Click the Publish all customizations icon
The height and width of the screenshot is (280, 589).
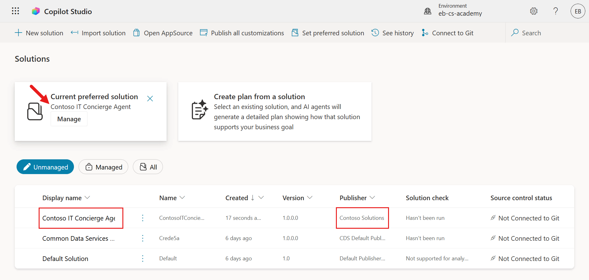(x=204, y=33)
